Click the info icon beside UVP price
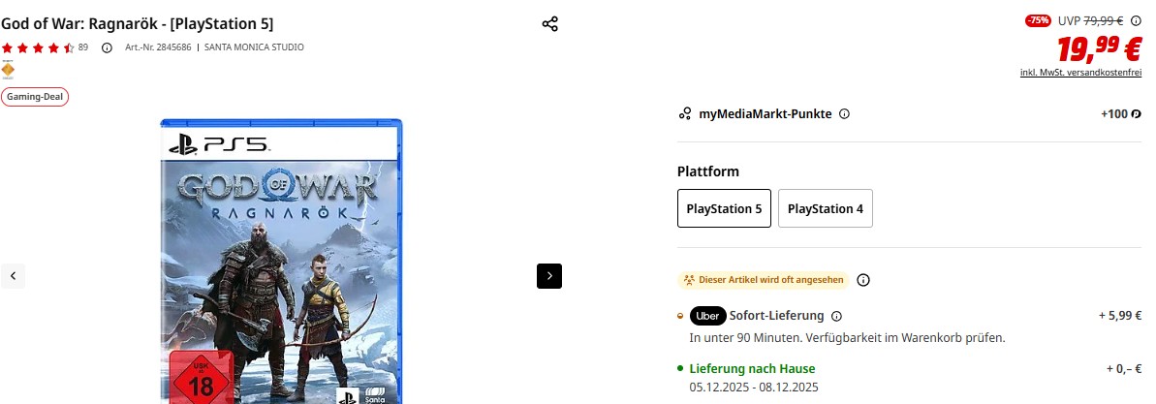Screen dimensions: 1156x404 tap(1136, 20)
